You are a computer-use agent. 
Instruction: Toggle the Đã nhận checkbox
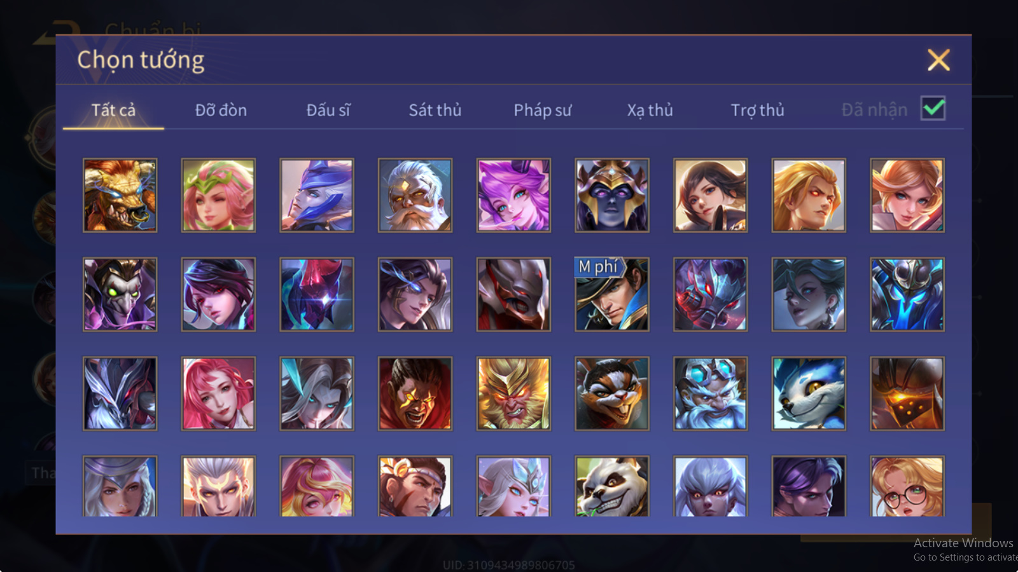(933, 109)
